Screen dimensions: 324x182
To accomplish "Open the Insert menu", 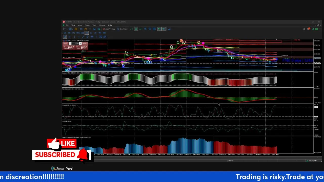I will point(80,25).
